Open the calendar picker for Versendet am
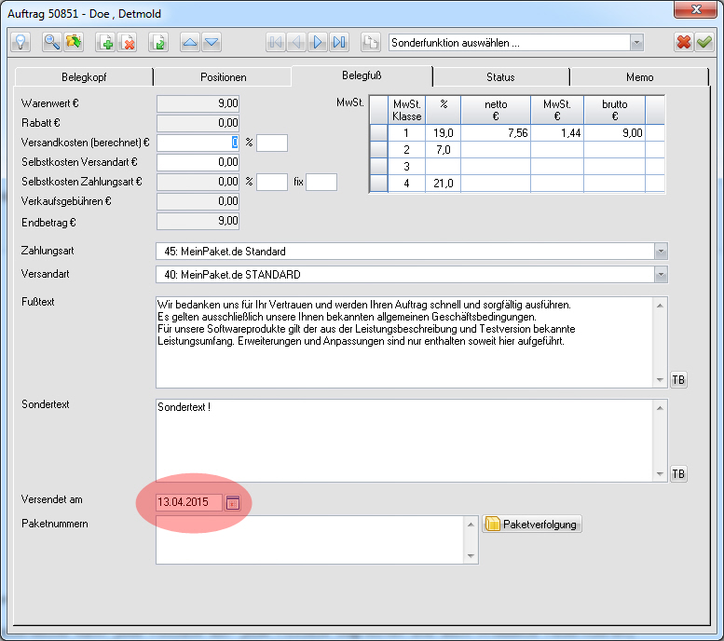The image size is (724, 641). [232, 502]
